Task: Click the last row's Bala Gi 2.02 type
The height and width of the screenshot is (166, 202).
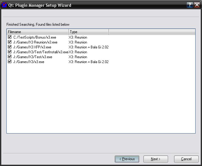Action: (x=88, y=62)
